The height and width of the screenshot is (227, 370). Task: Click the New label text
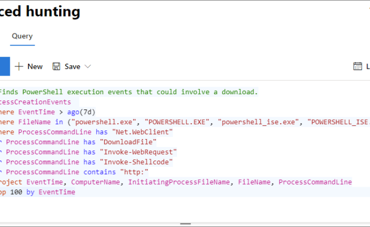[x=35, y=66]
